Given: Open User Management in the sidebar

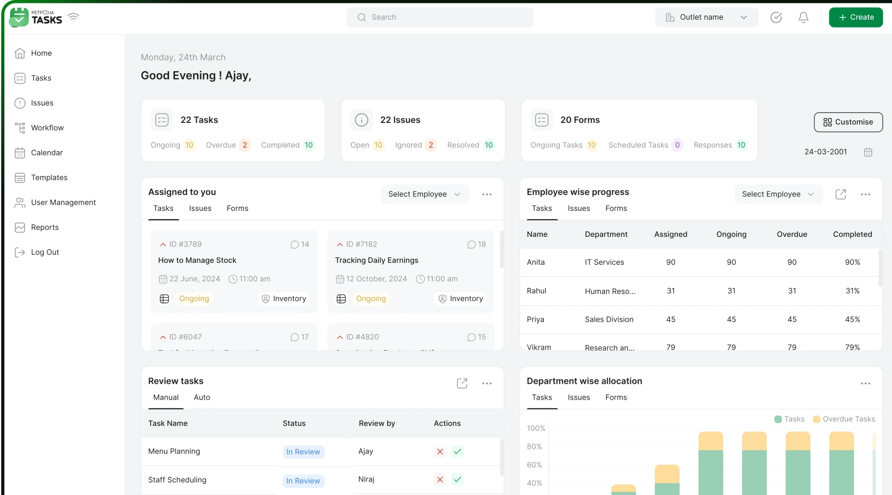Looking at the screenshot, I should point(63,202).
